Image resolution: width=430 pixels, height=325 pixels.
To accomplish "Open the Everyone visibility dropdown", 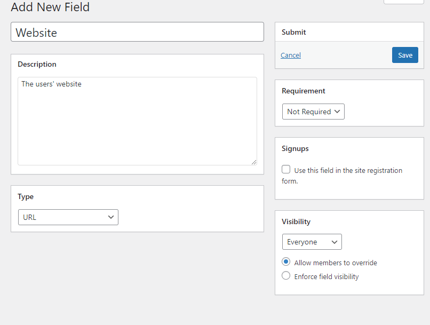I will tap(312, 242).
